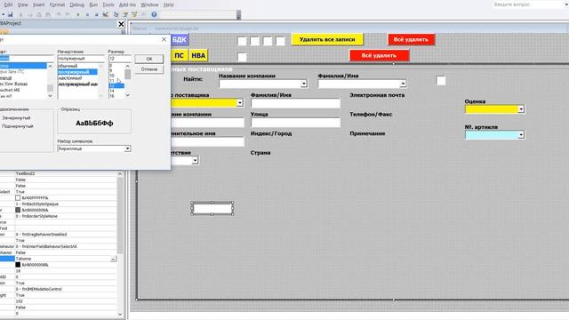Screen dimensions: 569x320
Task: Open the Project Explorer toolbar icon
Action: point(116,14)
